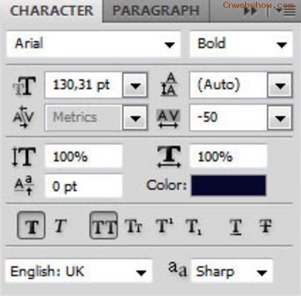Click the font size icon
Viewport: 301px width, 296px height.
pyautogui.click(x=24, y=86)
